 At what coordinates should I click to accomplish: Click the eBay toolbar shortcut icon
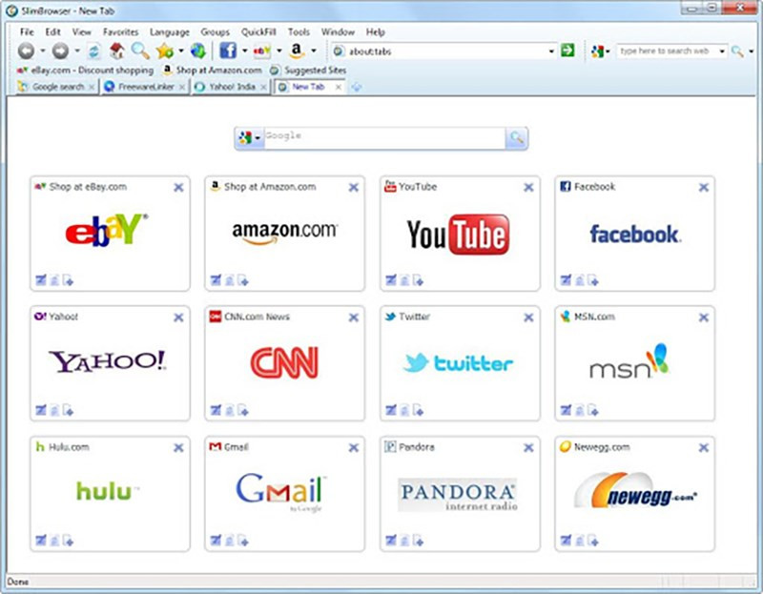click(261, 51)
